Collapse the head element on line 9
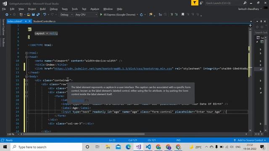 click(x=26, y=57)
